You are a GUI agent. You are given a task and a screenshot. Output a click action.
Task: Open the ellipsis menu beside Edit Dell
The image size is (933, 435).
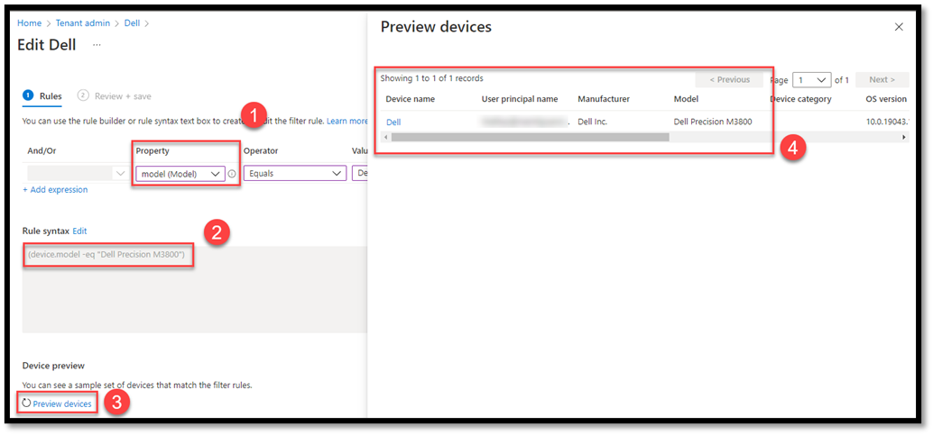coord(97,45)
